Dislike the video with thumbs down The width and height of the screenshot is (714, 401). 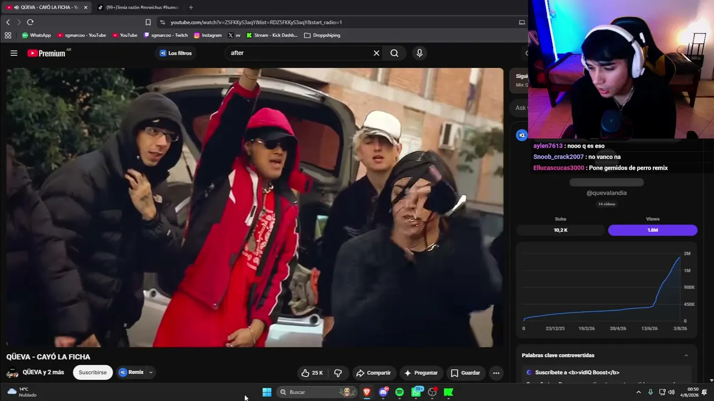[x=337, y=373]
